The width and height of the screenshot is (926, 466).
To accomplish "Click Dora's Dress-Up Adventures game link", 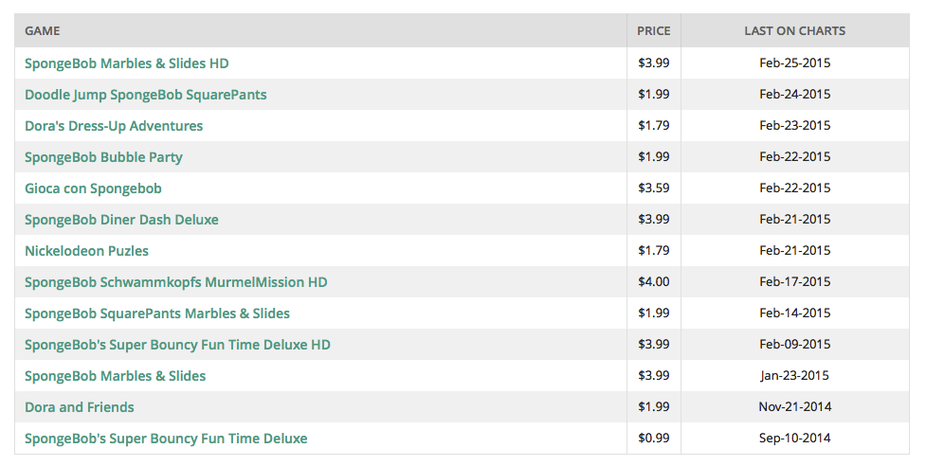I will [x=114, y=126].
